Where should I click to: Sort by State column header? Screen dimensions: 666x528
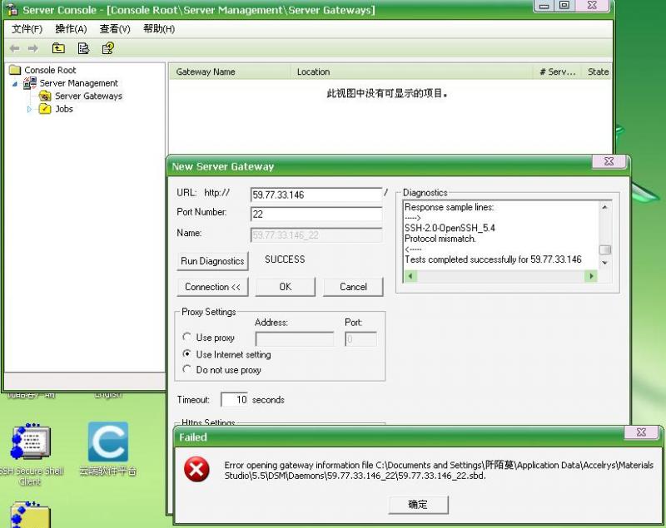[597, 72]
